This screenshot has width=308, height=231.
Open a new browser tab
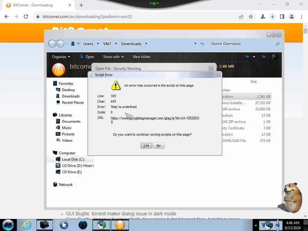click(x=81, y=5)
